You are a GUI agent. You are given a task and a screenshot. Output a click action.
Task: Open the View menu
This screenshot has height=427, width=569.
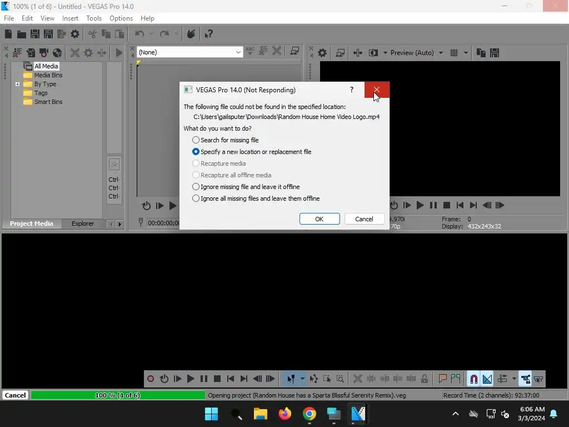pos(47,18)
